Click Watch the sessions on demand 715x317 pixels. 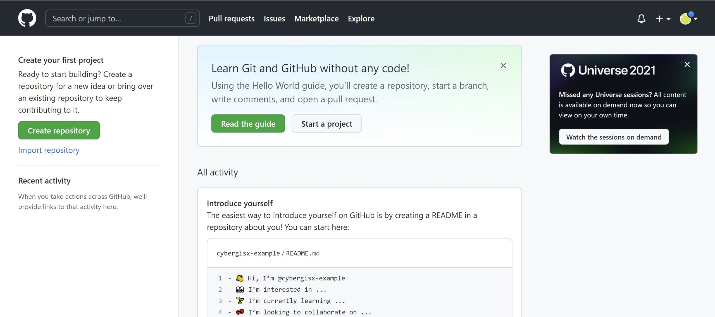point(614,137)
